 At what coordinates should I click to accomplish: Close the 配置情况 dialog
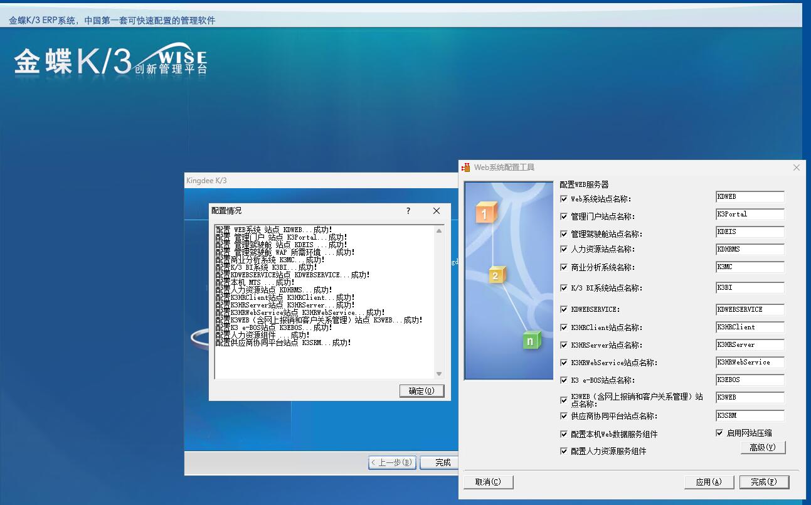437,211
